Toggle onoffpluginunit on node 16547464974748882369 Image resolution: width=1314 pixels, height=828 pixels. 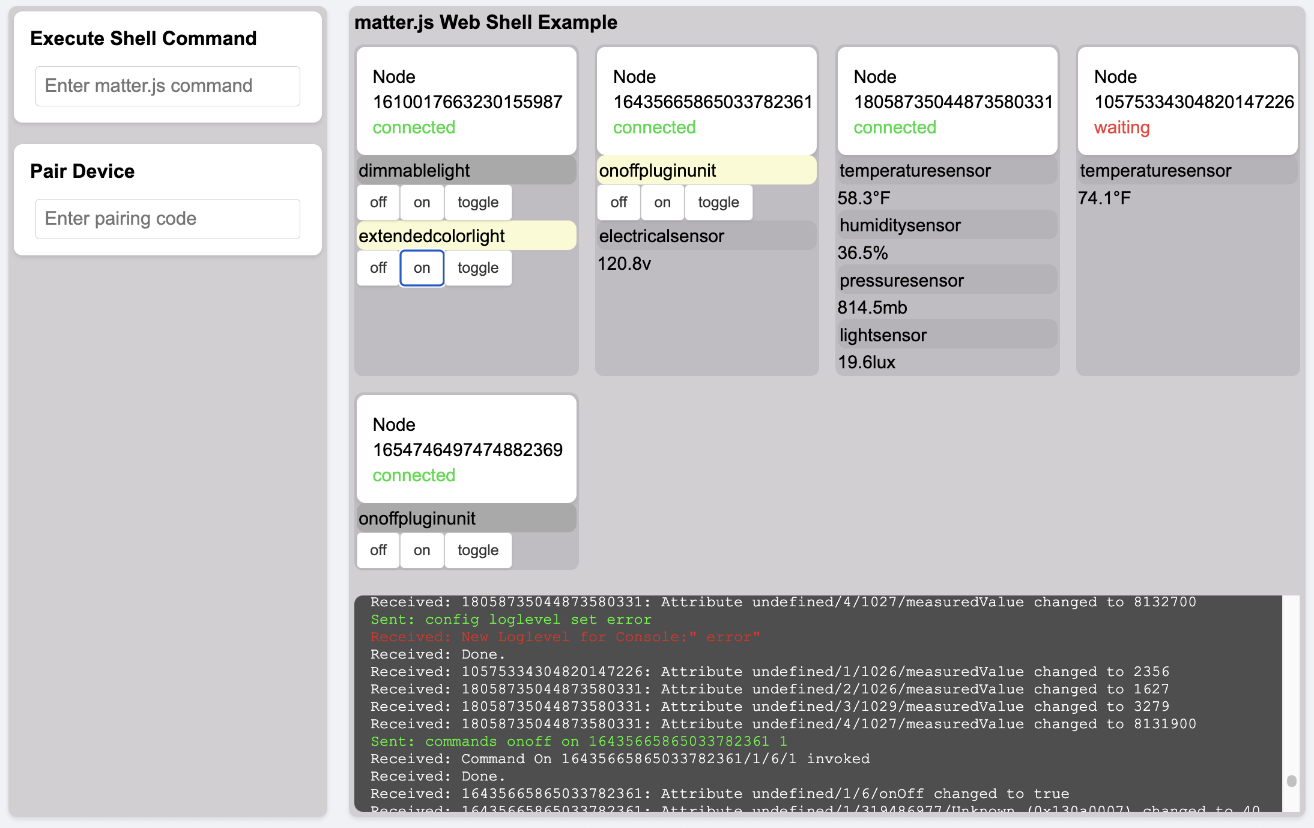[478, 550]
